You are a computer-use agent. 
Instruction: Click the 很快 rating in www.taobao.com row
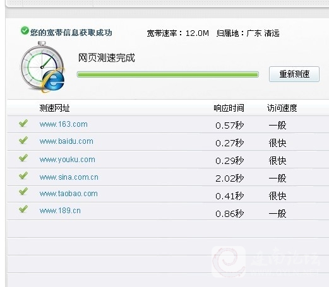click(277, 196)
